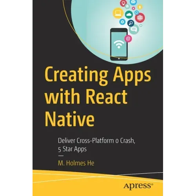
Task: Click the blue envelope mail icon
Action: (x=133, y=2)
